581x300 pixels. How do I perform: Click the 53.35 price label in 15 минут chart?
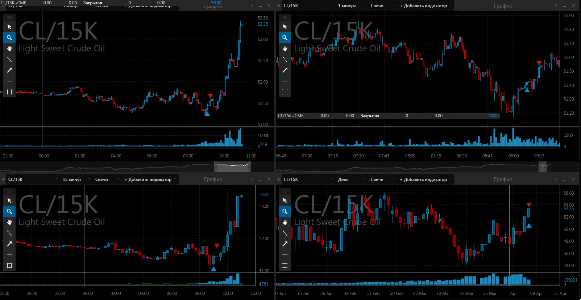pos(264,195)
